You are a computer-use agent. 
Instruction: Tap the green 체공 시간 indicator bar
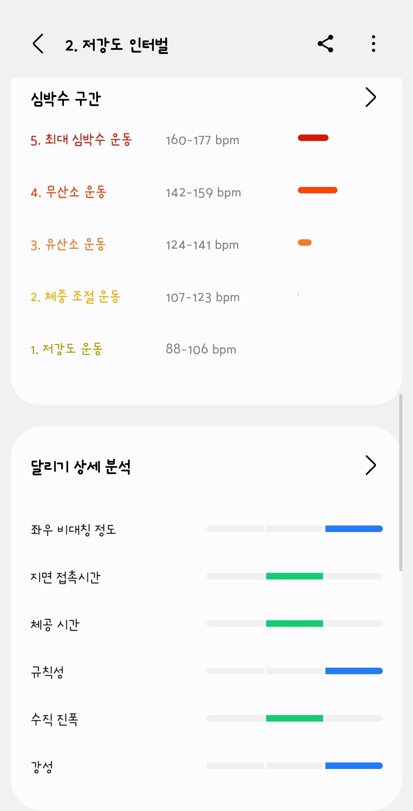[x=294, y=624]
